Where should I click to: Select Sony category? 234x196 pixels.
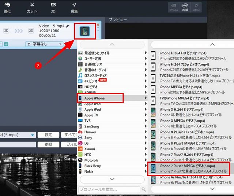coord(112,137)
